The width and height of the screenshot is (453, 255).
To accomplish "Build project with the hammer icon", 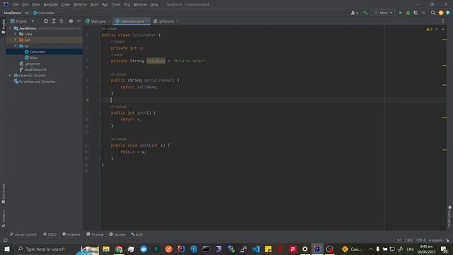I will click(365, 13).
